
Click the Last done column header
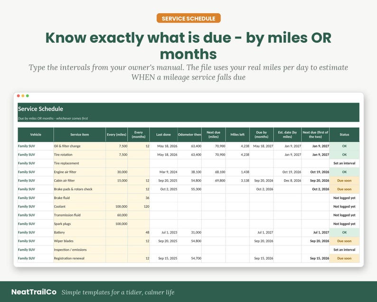click(163, 135)
